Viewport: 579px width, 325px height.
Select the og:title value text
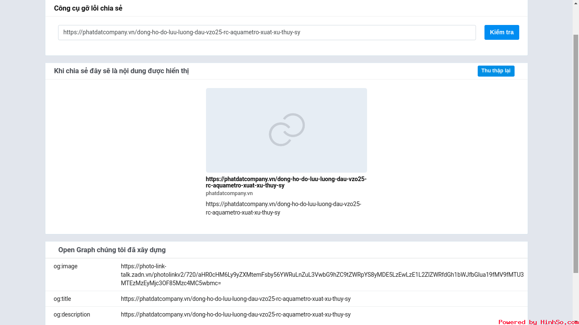(x=236, y=299)
